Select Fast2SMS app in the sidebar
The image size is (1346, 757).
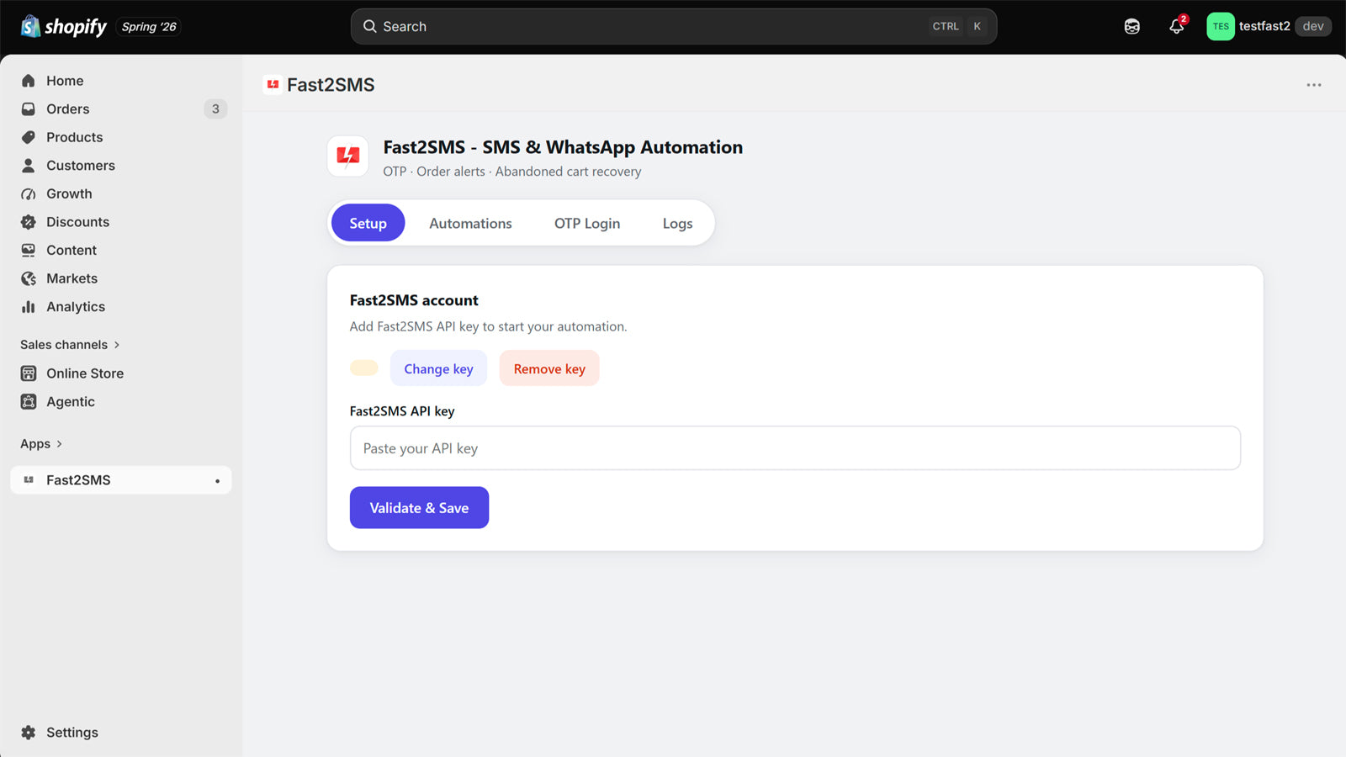(120, 480)
